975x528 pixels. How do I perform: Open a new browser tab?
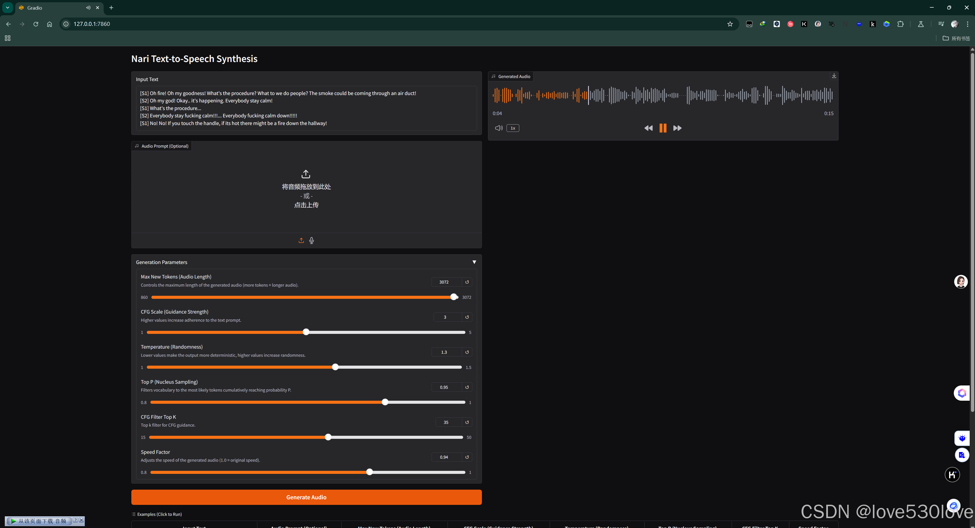pyautogui.click(x=111, y=8)
